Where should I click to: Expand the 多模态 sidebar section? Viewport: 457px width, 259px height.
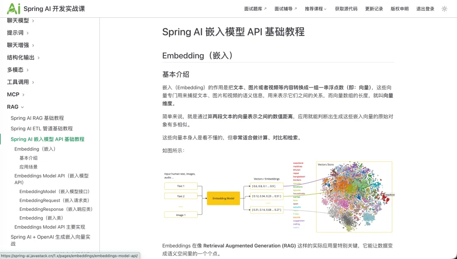pos(18,70)
